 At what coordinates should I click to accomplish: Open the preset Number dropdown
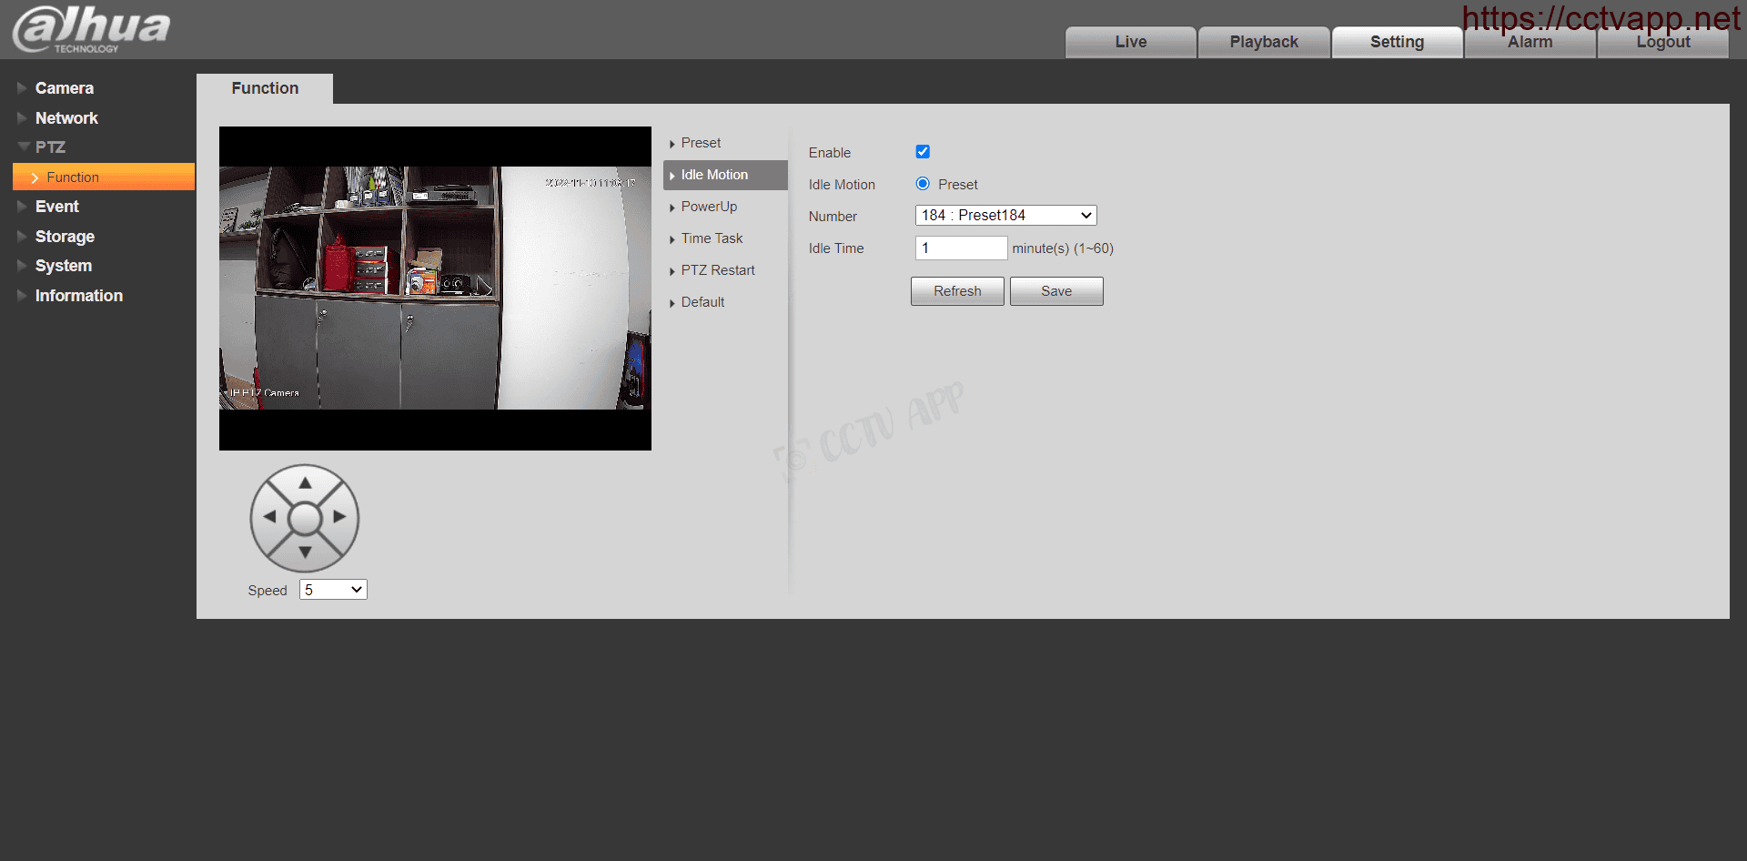pyautogui.click(x=1005, y=216)
